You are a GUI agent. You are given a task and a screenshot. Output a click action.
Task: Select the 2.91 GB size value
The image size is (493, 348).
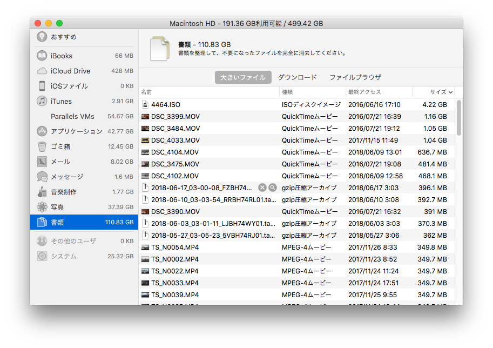coord(123,101)
